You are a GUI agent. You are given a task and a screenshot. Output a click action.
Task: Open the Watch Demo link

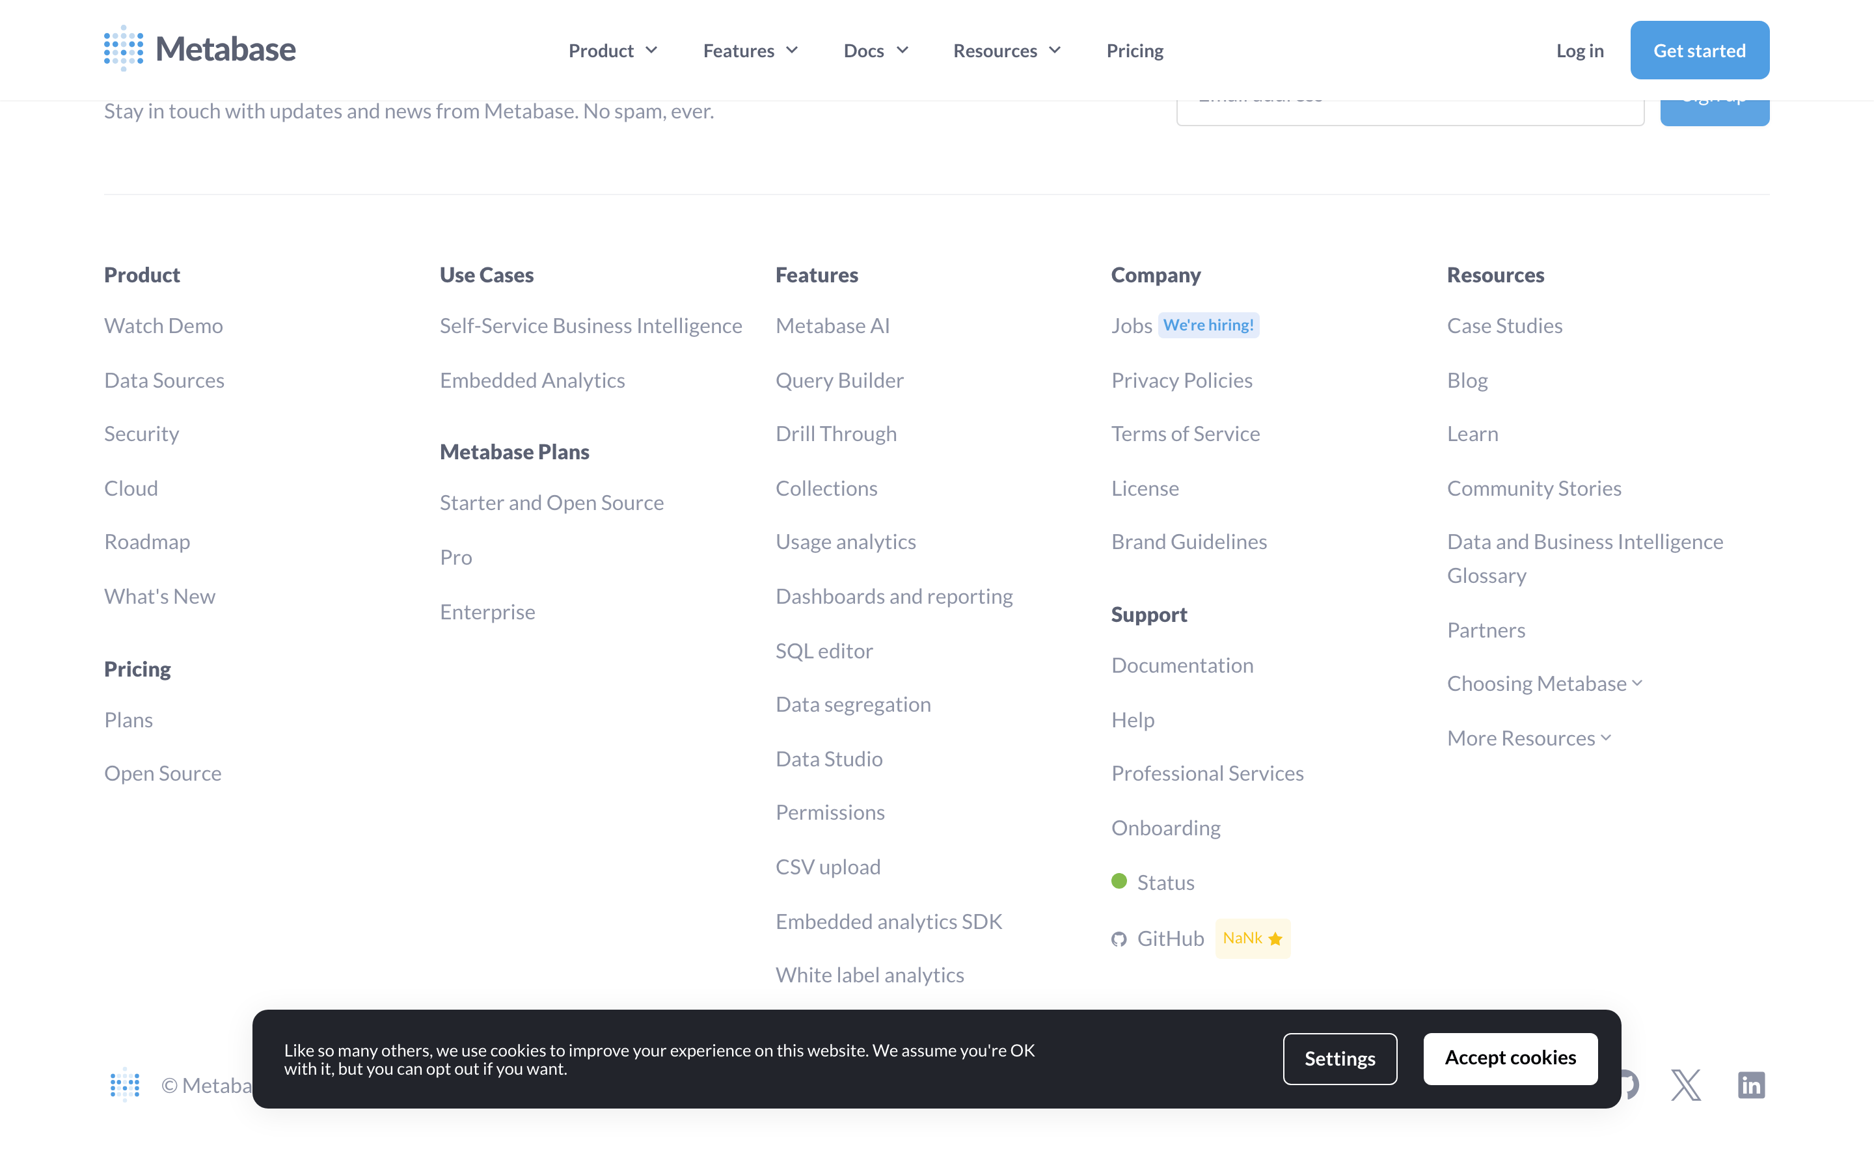(x=163, y=325)
